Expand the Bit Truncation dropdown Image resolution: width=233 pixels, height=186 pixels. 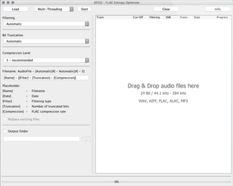(46, 41)
